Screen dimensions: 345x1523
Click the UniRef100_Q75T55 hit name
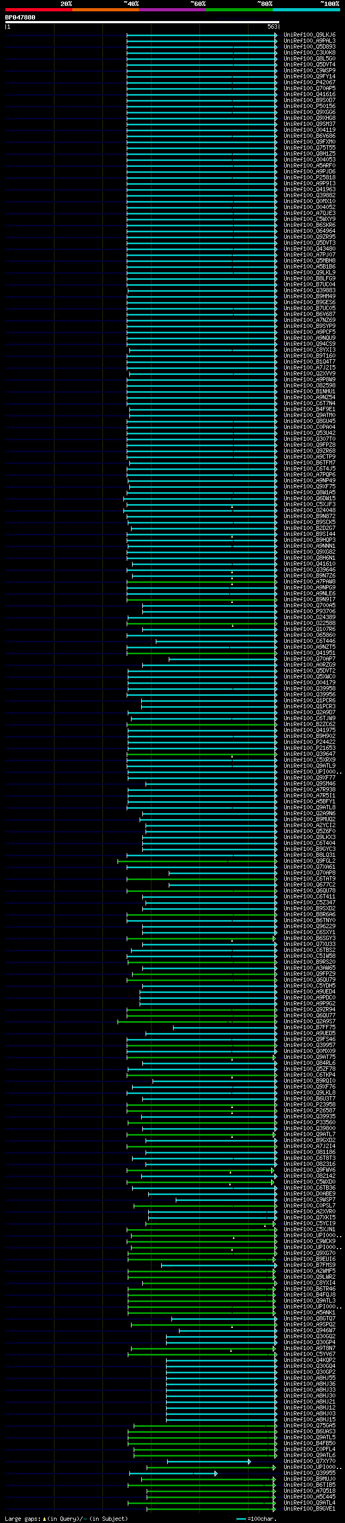click(x=309, y=148)
